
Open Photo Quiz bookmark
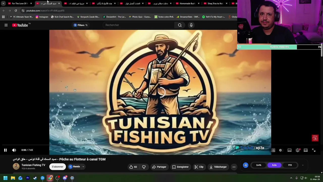(140, 17)
